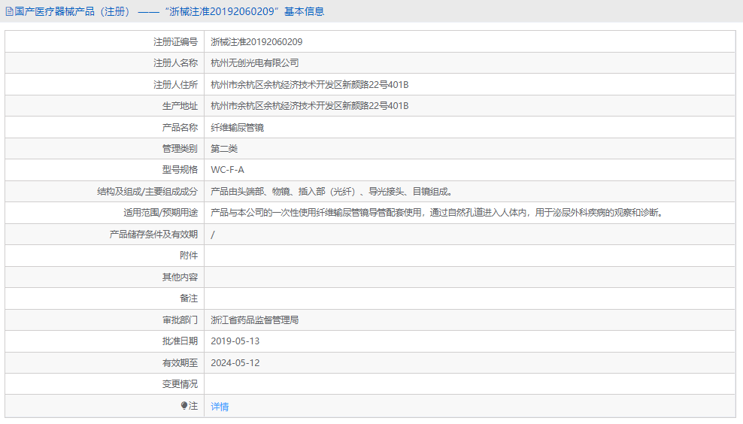Click the slash value for 产品储存条件及有效期
Screen dimensions: 743x424
tap(212, 235)
